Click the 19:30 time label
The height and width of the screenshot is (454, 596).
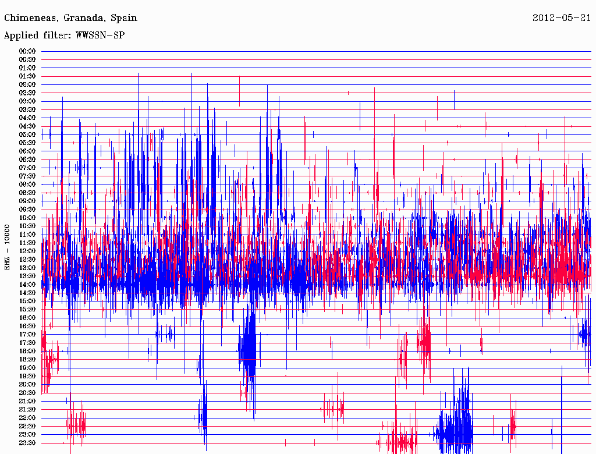(27, 377)
